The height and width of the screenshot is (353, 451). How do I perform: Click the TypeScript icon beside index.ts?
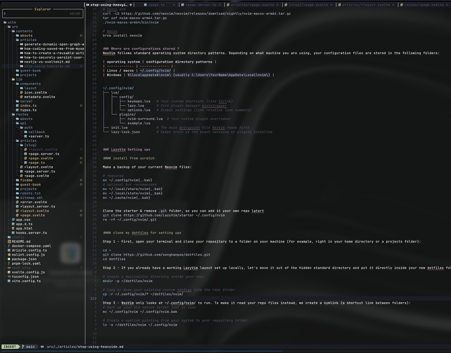(x=18, y=106)
